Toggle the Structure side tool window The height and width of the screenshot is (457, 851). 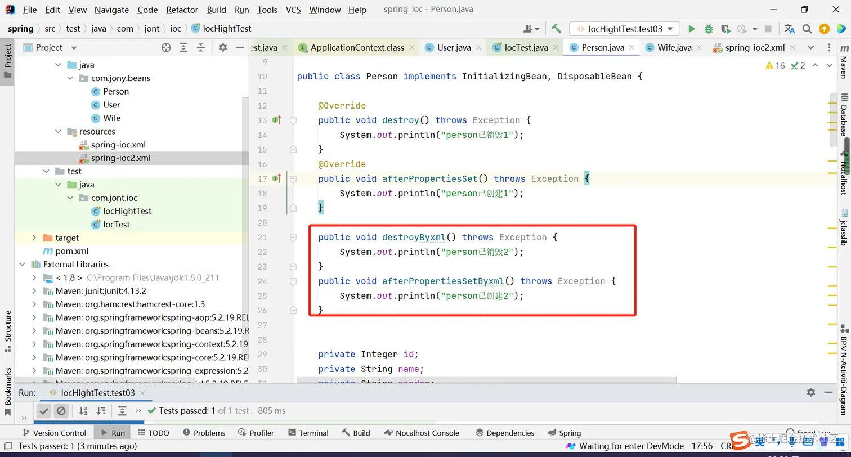click(x=8, y=331)
